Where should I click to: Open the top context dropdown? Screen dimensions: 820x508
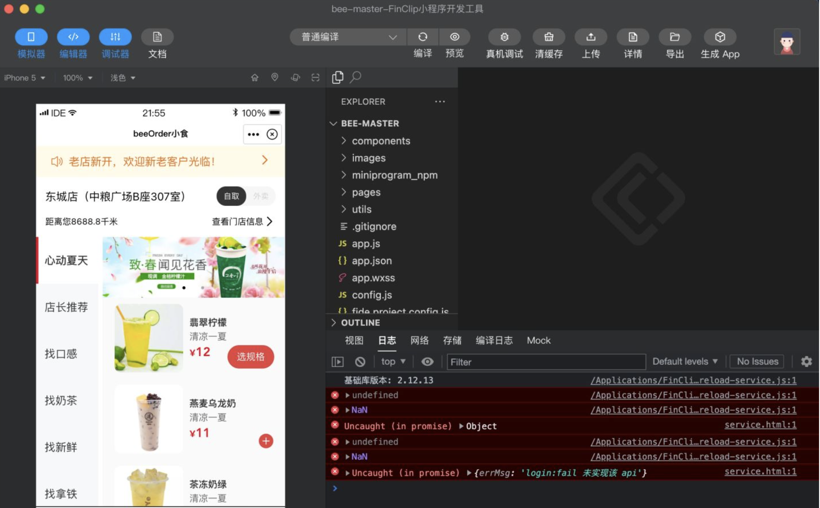pyautogui.click(x=394, y=362)
